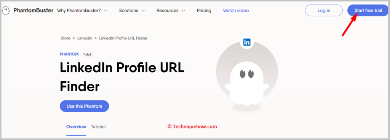The image size is (390, 140).
Task: Click the PHANTOM category label
Action: point(69,54)
